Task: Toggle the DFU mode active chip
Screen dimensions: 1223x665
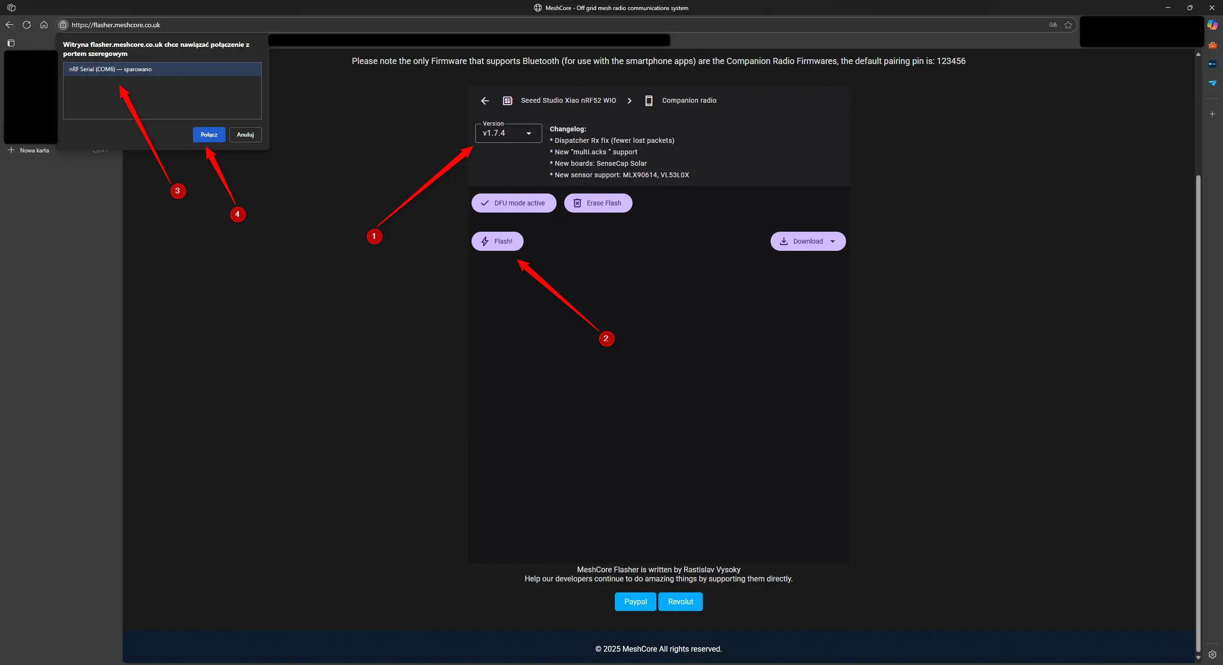Action: coord(514,203)
